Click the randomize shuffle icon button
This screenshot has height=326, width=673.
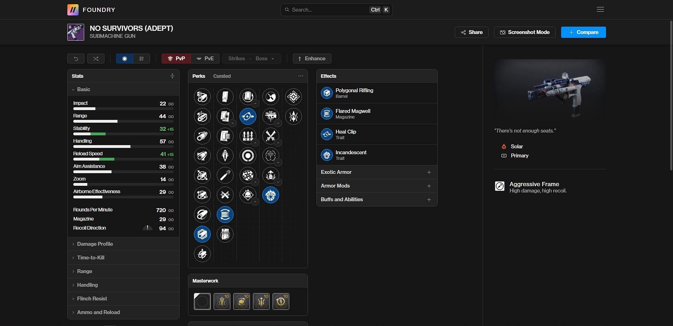click(96, 59)
